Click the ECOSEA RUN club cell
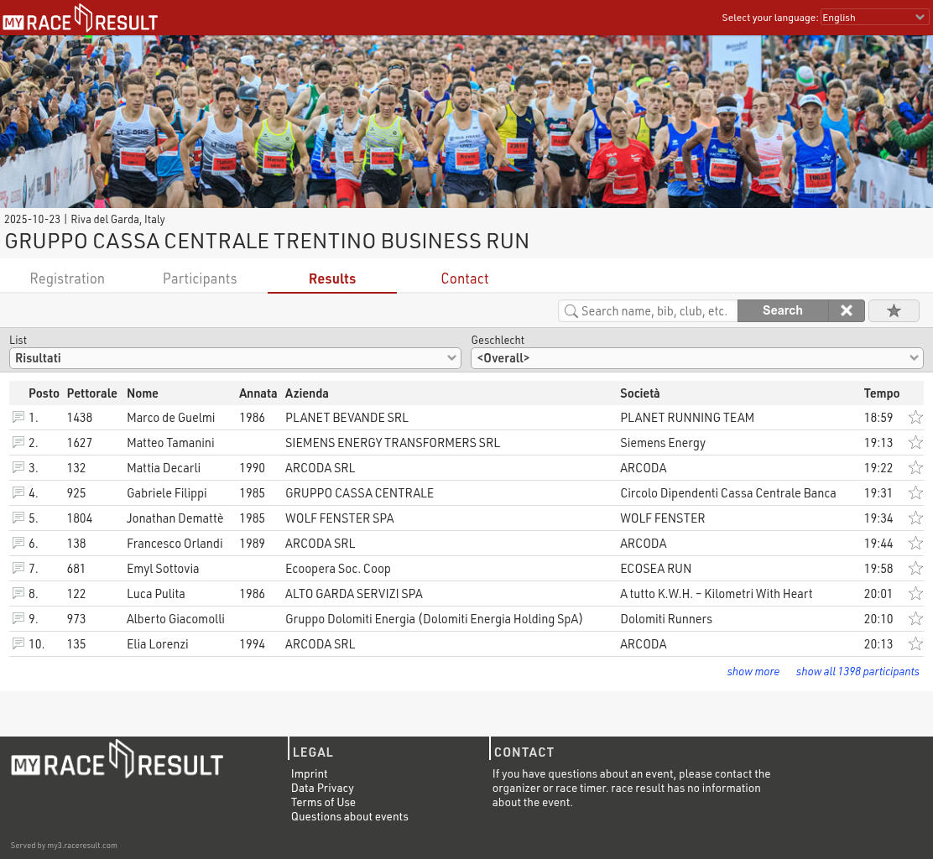Screen dimensions: 933x859 coord(656,568)
